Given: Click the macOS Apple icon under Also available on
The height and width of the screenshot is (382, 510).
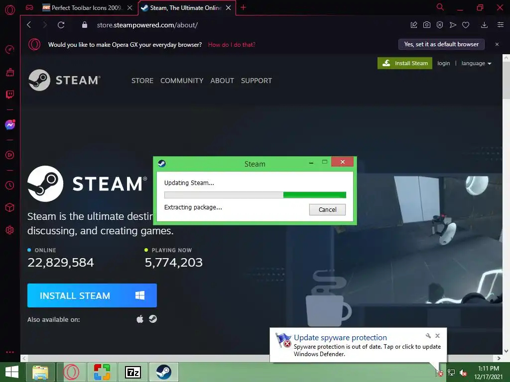Looking at the screenshot, I should (x=140, y=319).
